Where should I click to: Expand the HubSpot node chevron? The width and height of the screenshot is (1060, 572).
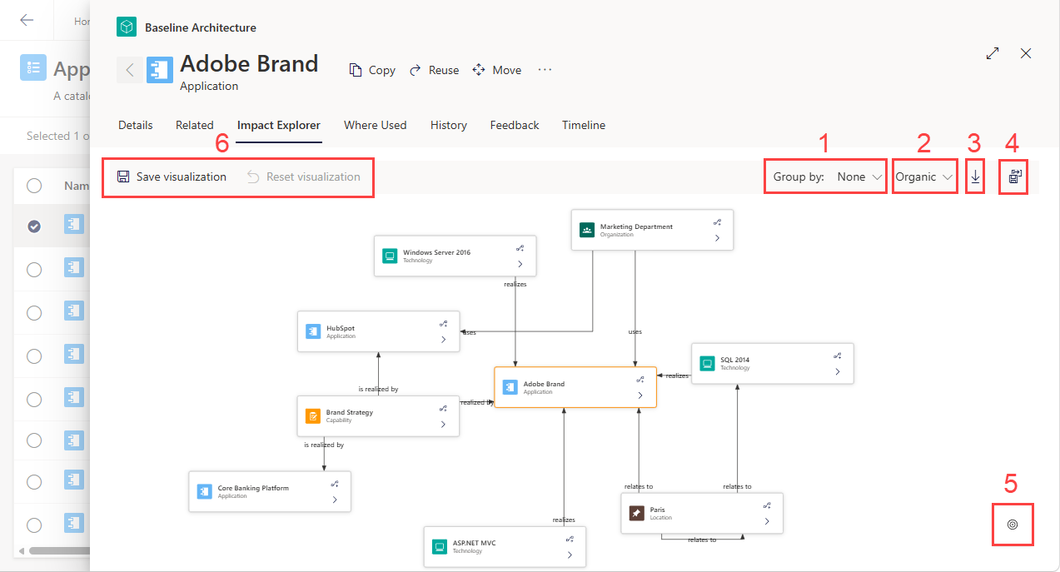click(x=443, y=340)
